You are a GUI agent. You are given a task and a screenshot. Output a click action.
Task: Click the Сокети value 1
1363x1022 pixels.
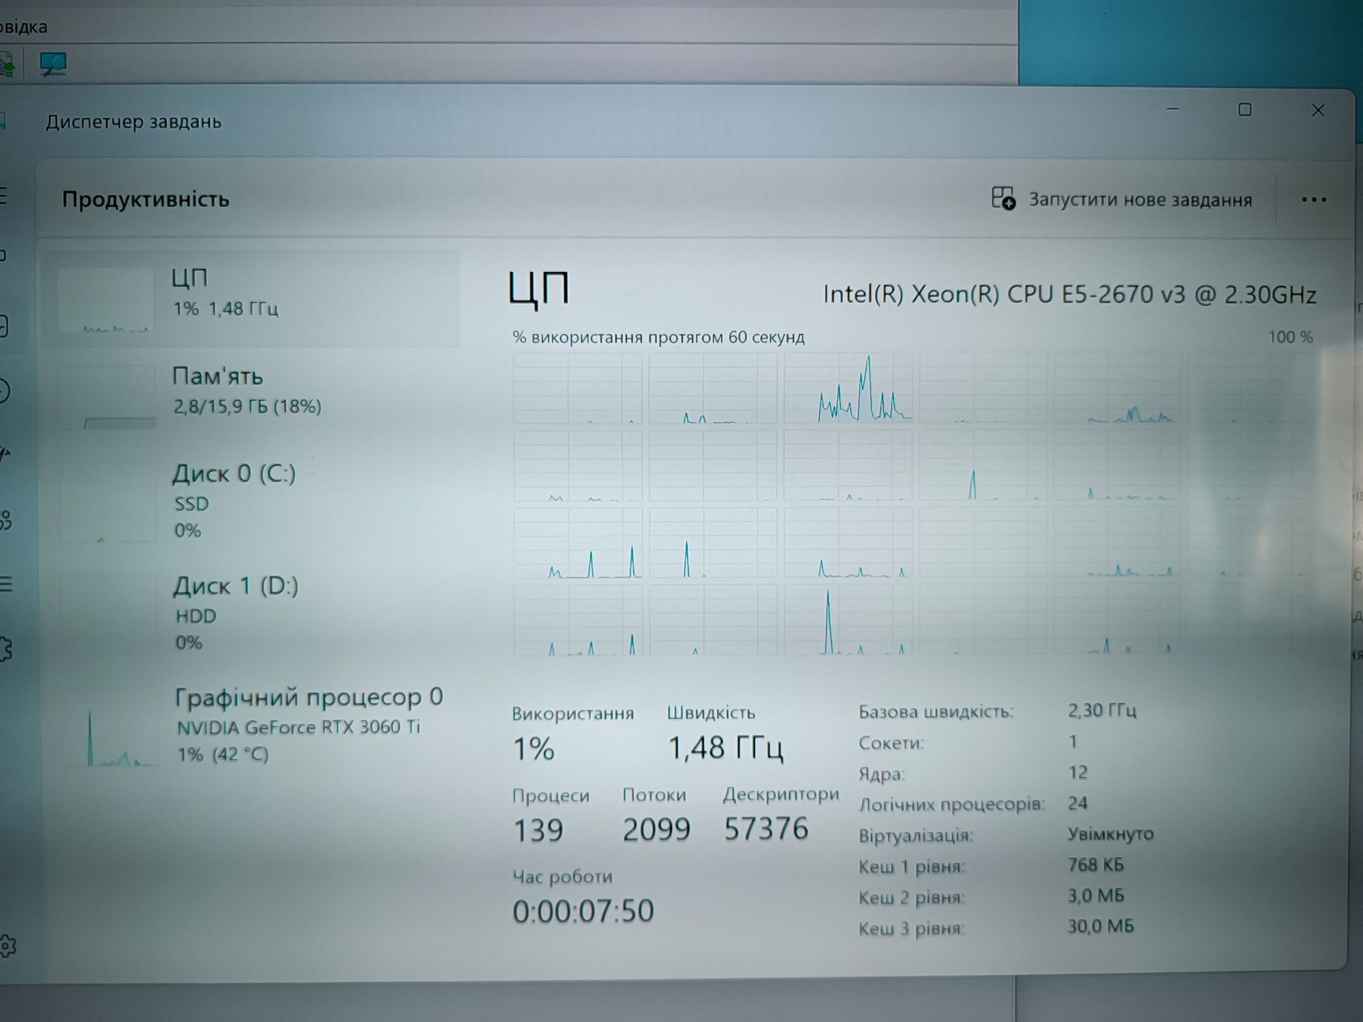click(x=1073, y=741)
